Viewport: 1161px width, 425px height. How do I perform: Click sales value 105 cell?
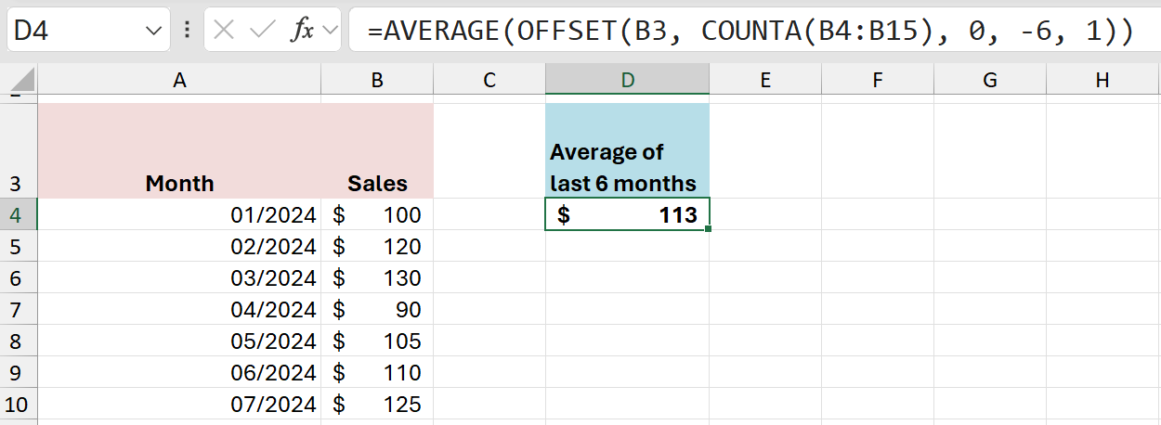(x=377, y=341)
